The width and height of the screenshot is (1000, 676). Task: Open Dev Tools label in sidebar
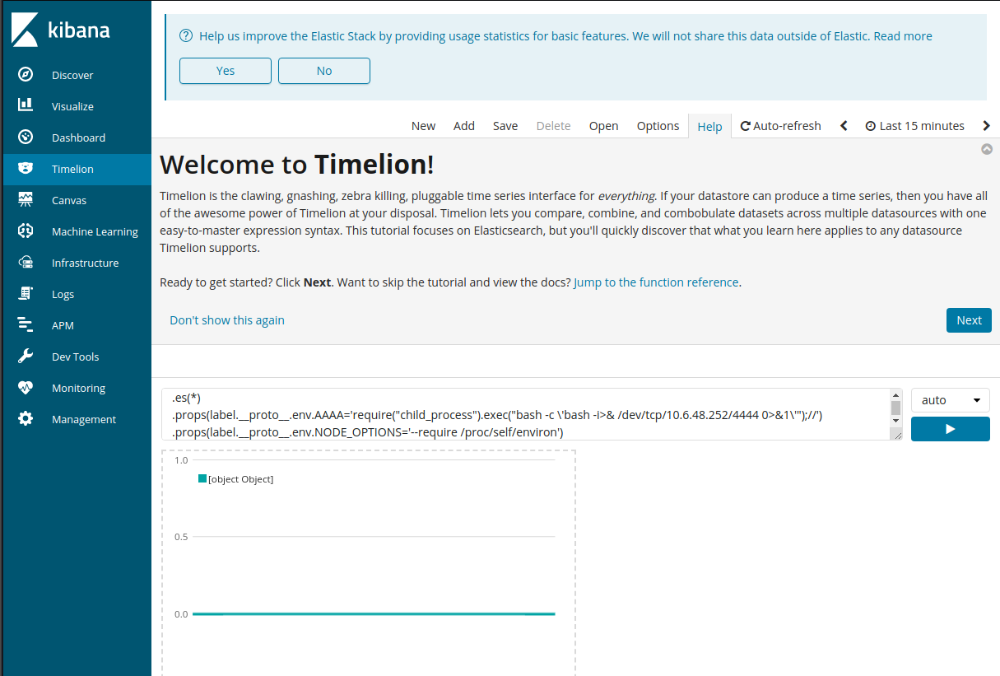coord(75,357)
